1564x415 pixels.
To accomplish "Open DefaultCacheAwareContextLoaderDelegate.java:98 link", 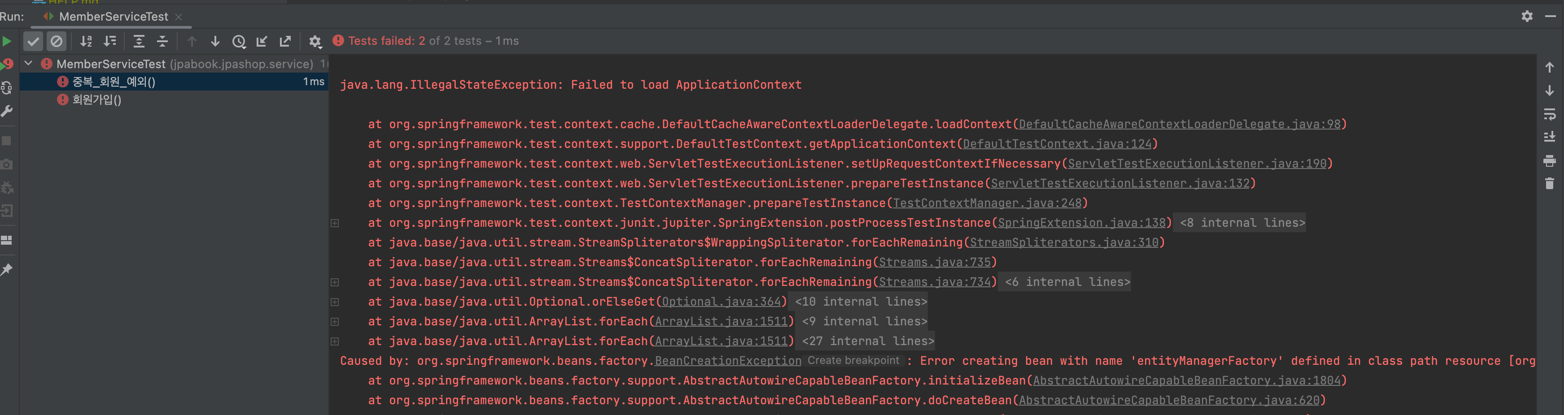I will coord(1179,125).
